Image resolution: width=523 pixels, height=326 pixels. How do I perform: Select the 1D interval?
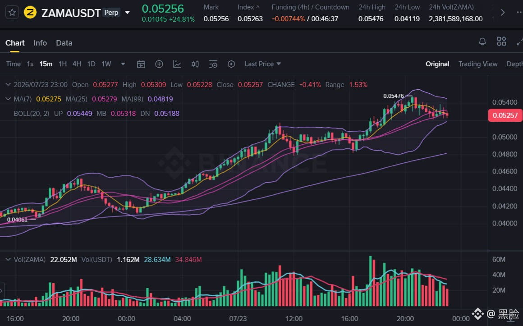coord(91,64)
